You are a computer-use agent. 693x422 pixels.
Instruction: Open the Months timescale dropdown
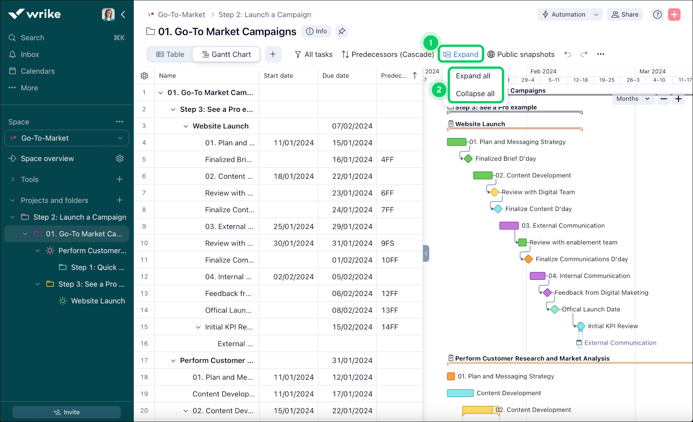click(633, 99)
